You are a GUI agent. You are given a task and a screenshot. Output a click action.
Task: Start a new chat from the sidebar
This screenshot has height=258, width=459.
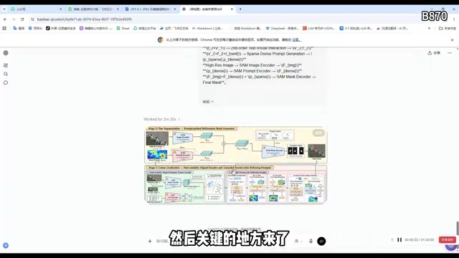click(x=6, y=65)
